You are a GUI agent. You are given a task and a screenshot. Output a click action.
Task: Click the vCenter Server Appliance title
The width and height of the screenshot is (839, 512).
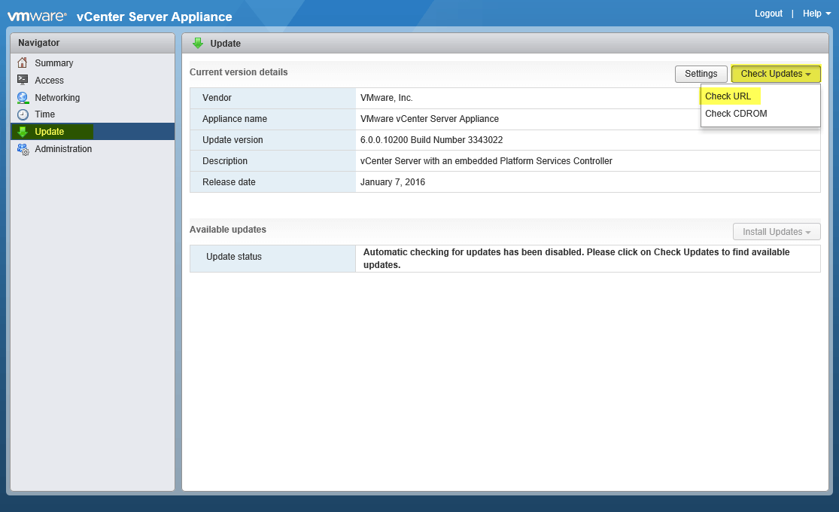154,17
